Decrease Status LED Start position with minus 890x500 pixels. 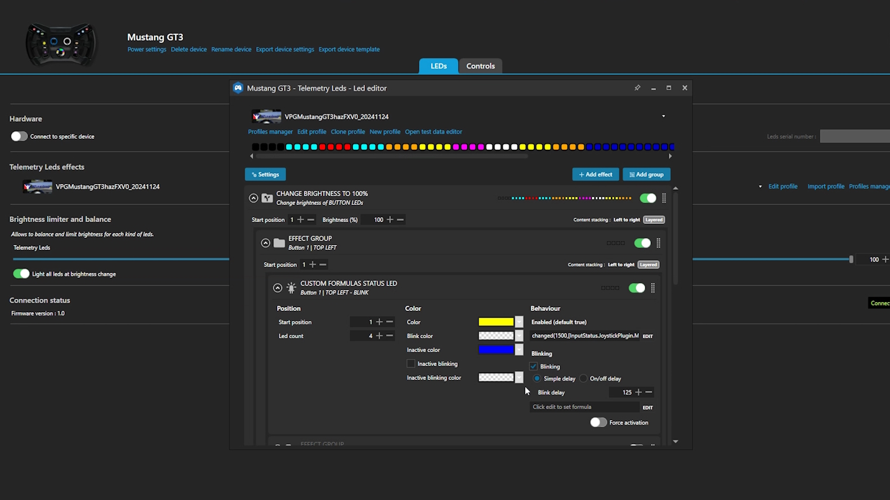tap(390, 322)
